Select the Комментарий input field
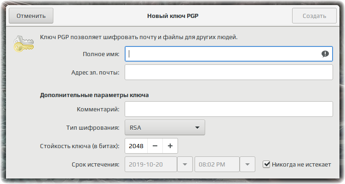This screenshot has height=184, width=345. (229, 109)
